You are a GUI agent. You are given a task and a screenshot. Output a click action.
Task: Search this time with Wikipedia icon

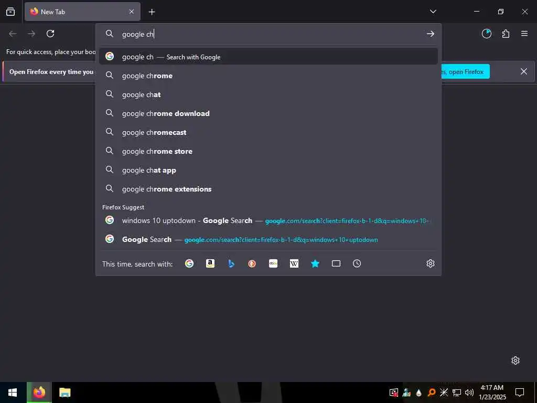click(x=294, y=263)
